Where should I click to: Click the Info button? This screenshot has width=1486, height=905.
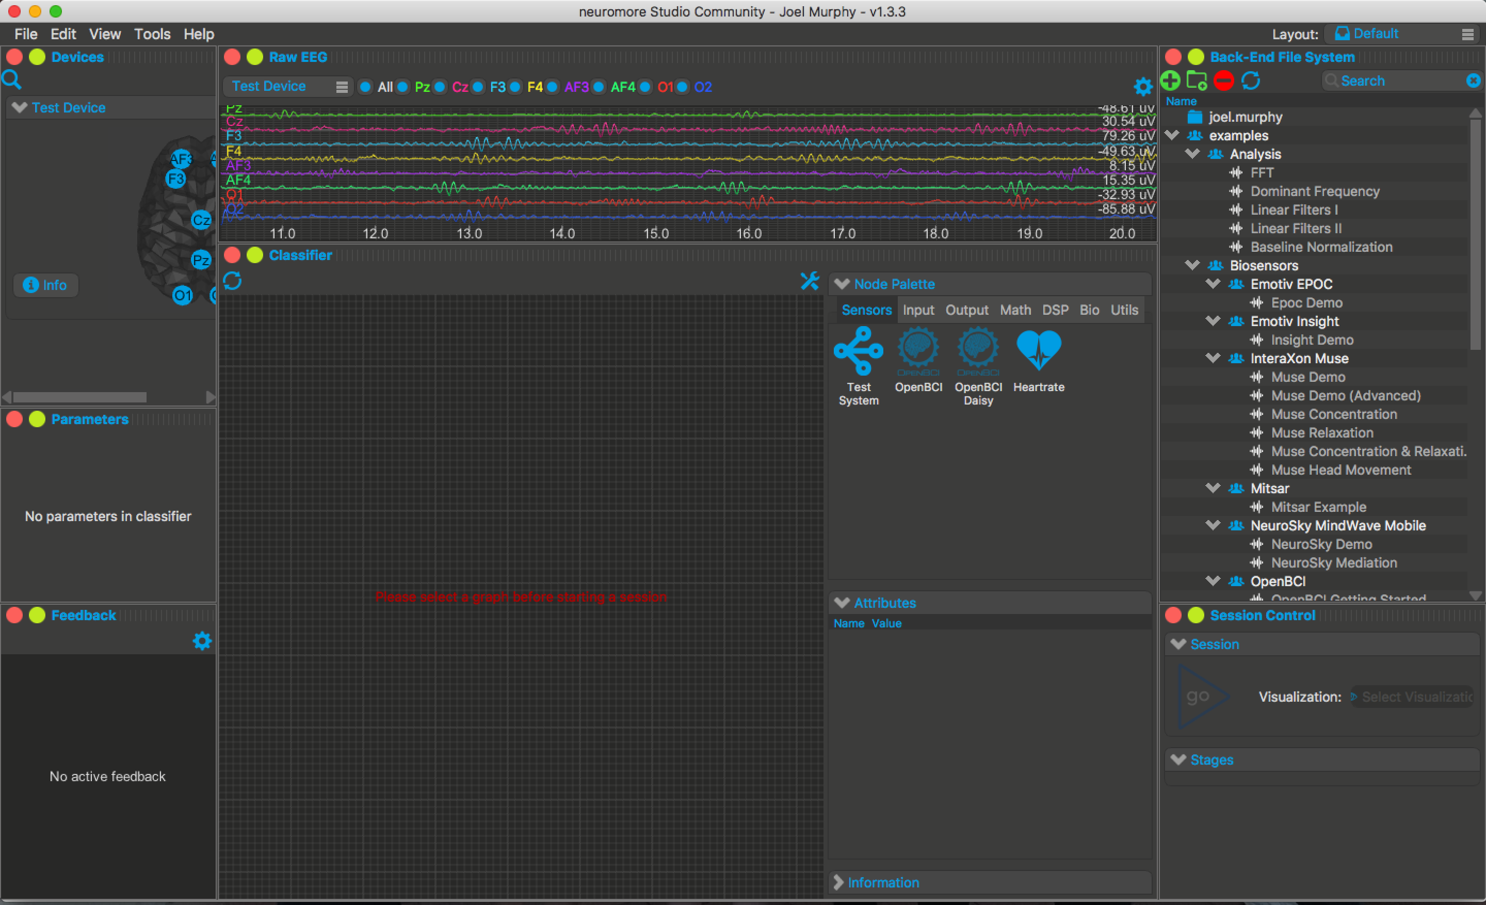click(46, 285)
